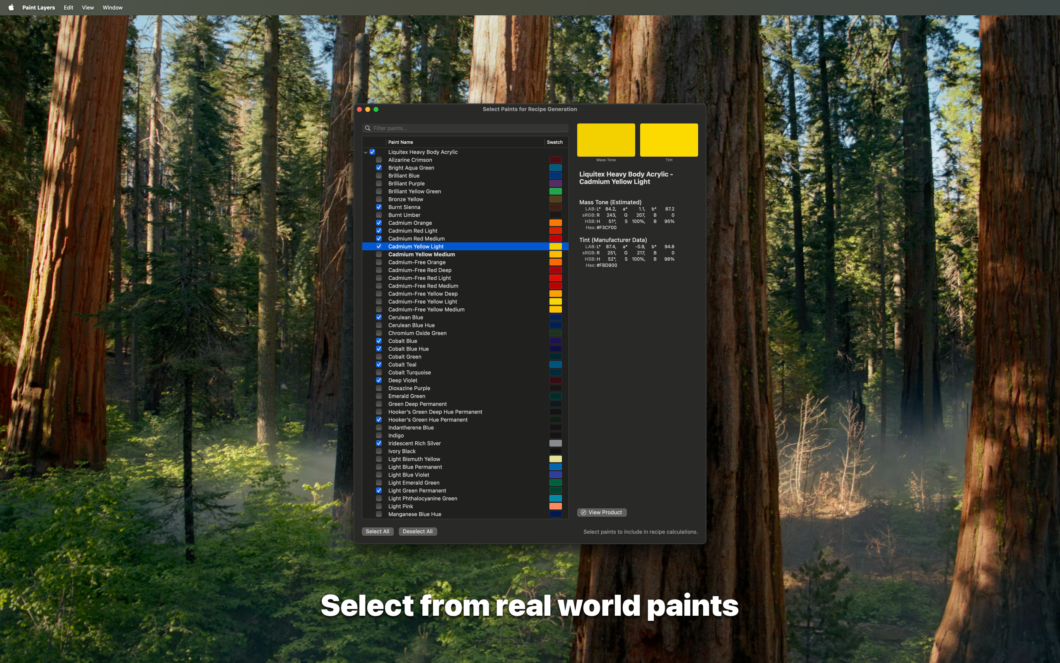Check the Alizarine Crimson paint
The height and width of the screenshot is (663, 1060).
click(379, 160)
